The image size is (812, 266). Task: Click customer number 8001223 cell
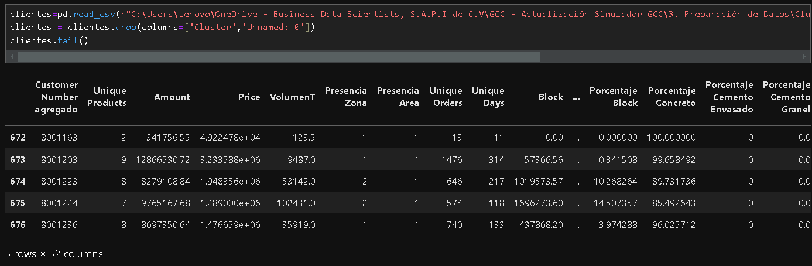59,181
